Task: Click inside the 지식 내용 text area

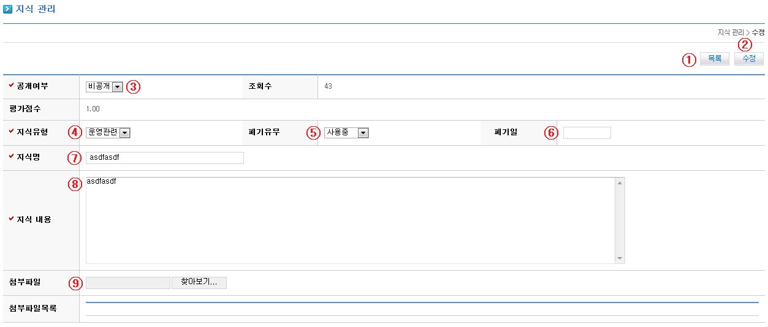Action: tap(349, 220)
